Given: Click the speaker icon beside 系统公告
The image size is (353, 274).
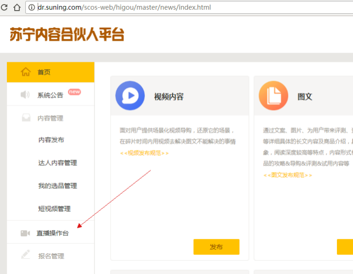Looking at the screenshot, I should coord(25,95).
